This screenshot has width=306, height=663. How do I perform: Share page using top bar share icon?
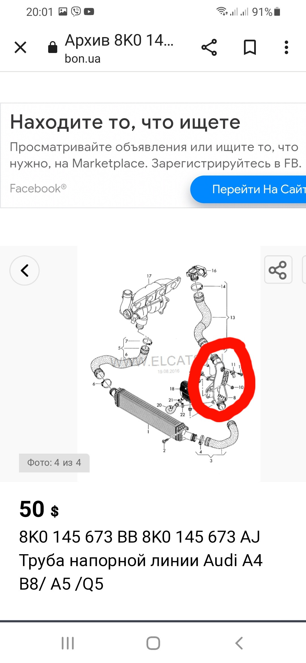point(209,47)
